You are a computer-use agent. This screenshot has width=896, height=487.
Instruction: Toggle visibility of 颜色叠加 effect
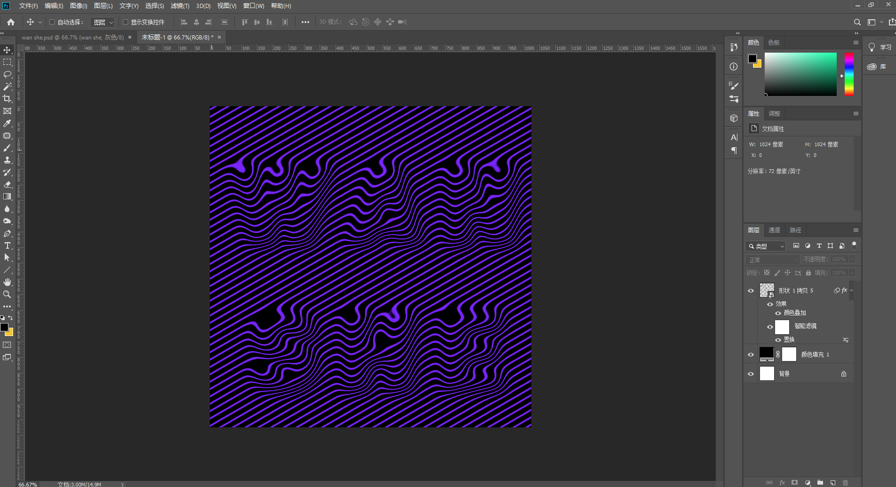coord(778,313)
